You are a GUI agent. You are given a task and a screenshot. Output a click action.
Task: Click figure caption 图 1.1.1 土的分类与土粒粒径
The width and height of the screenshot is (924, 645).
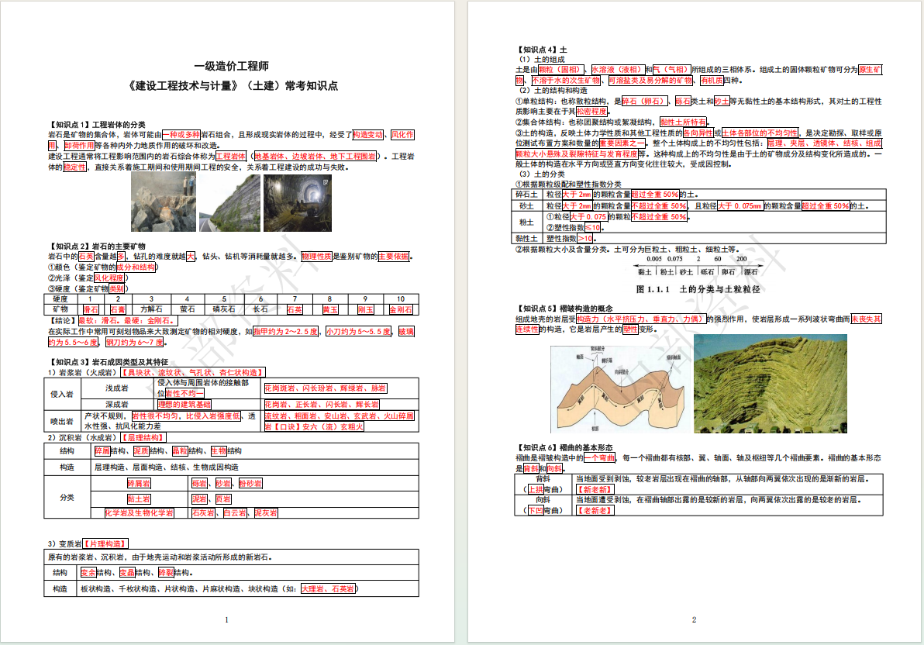(x=698, y=289)
